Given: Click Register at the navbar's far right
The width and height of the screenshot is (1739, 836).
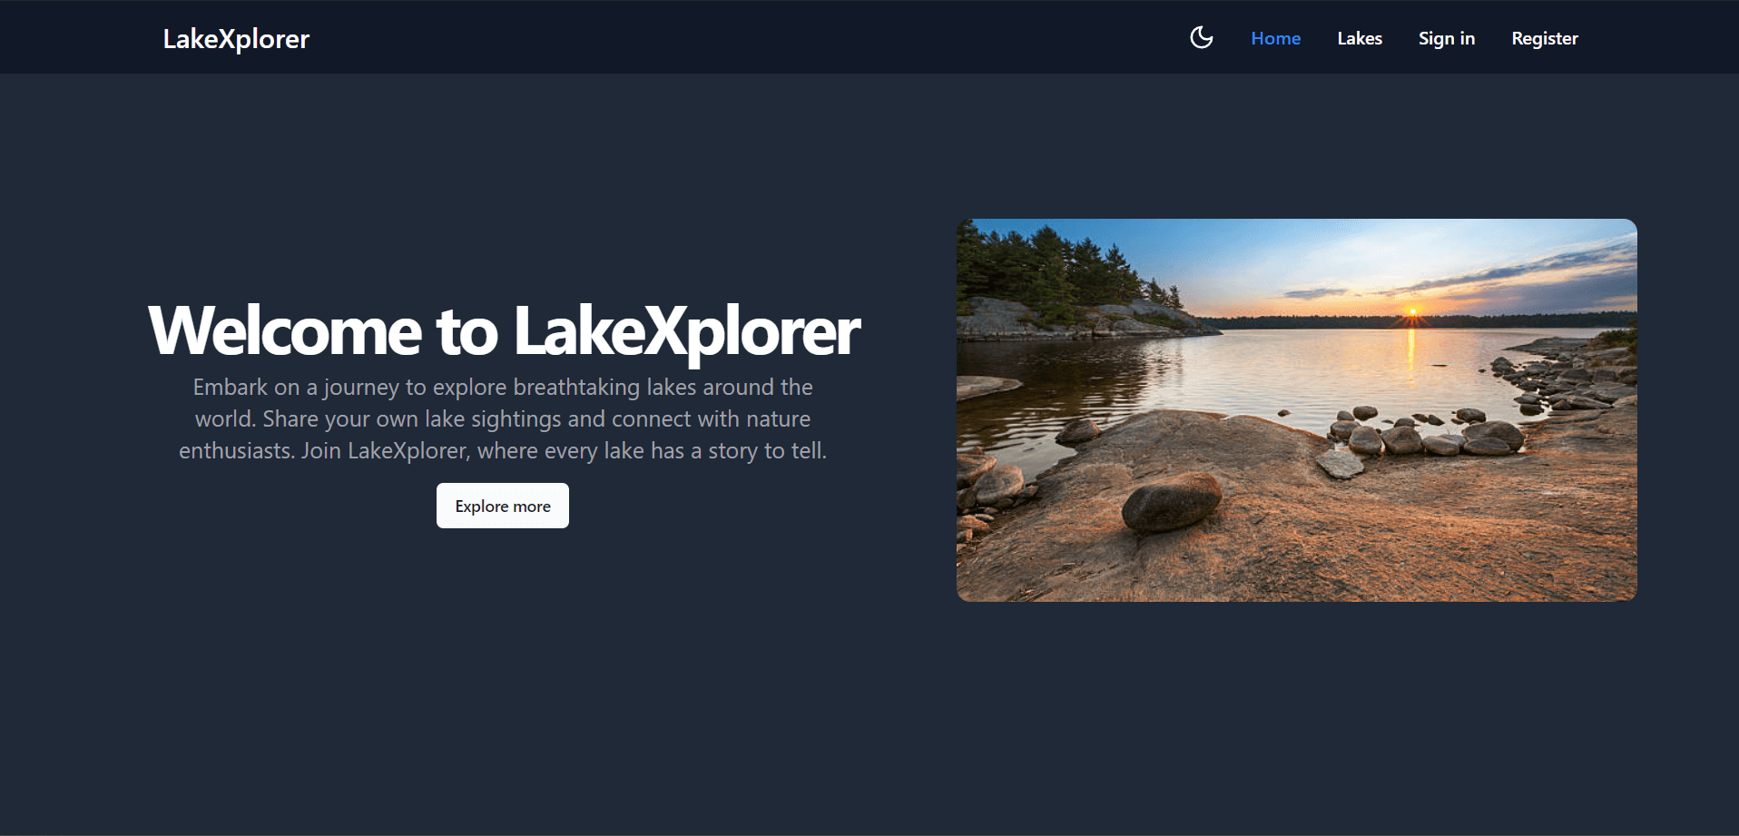Looking at the screenshot, I should click(x=1544, y=38).
